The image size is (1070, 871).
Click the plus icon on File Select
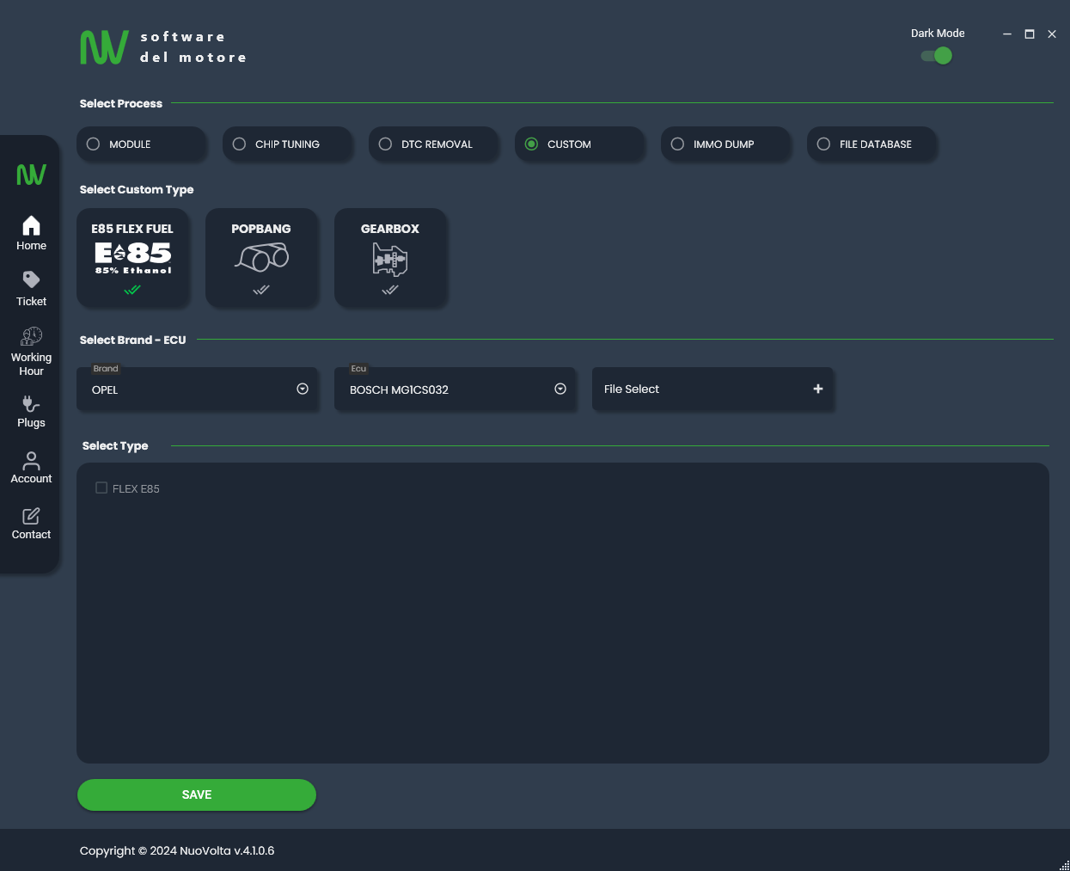818,389
